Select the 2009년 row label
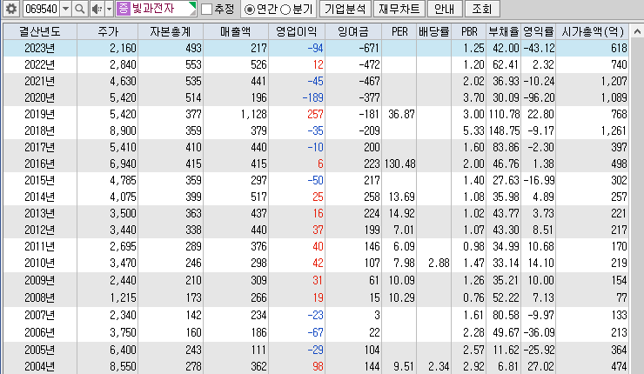The image size is (644, 374). [40, 280]
